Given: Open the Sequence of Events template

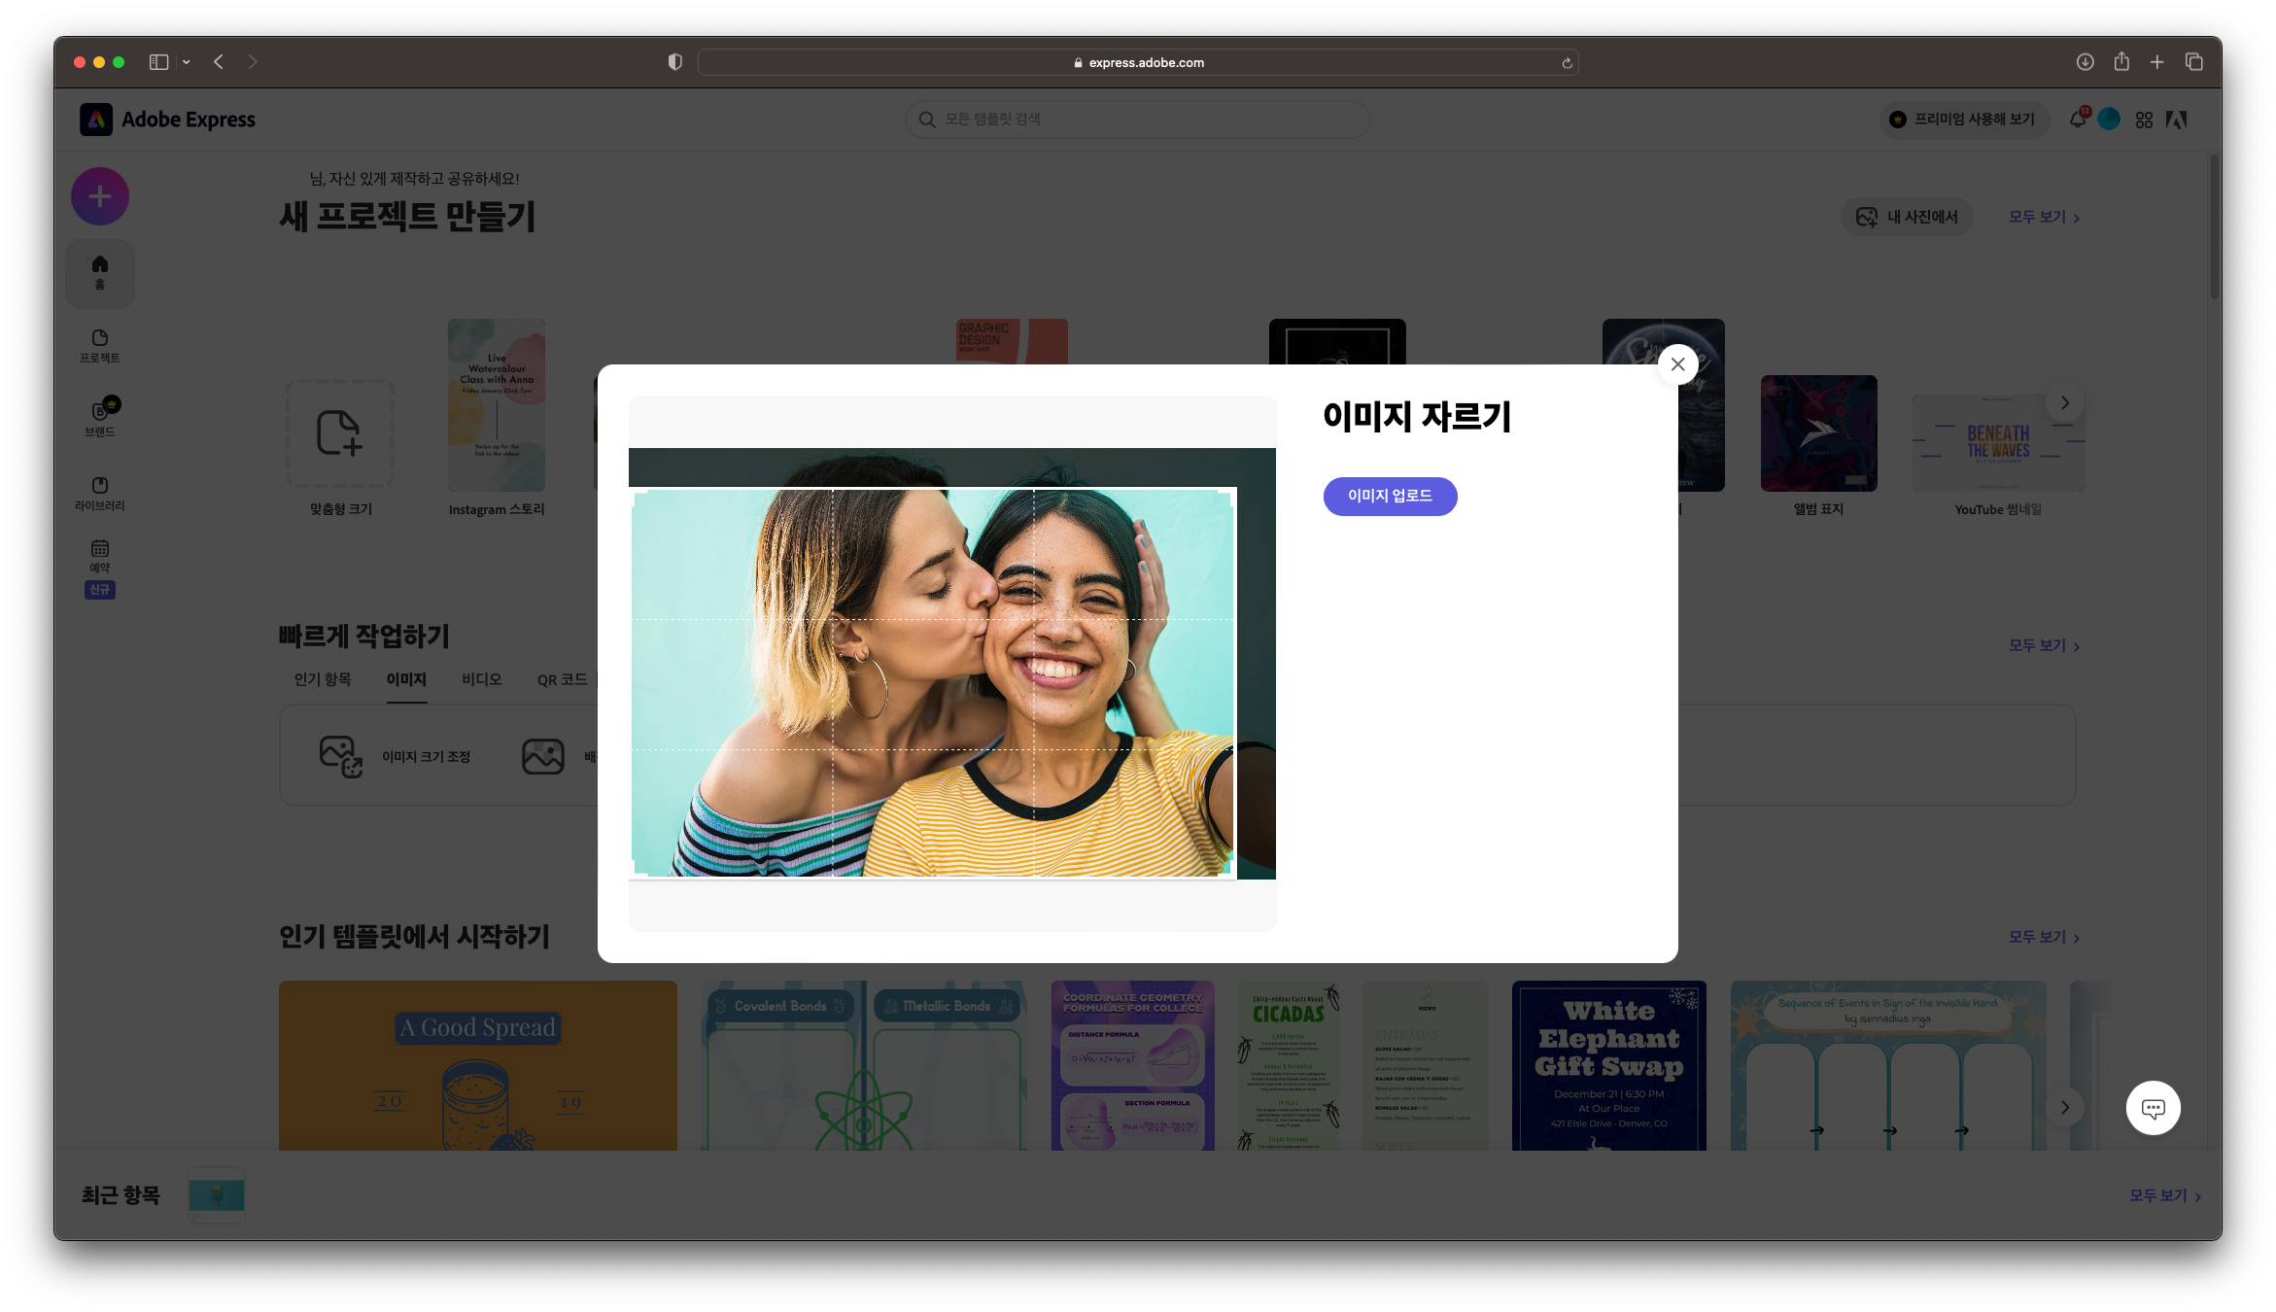Looking at the screenshot, I should point(1887,1065).
